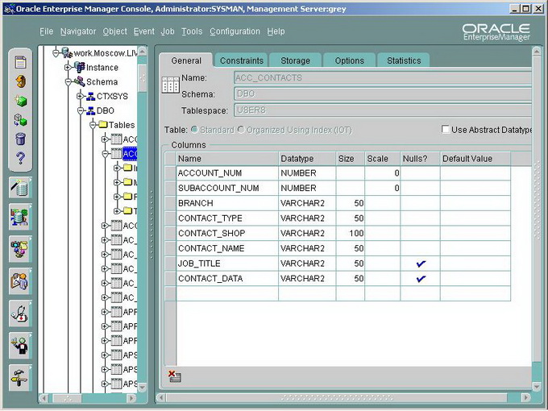The image size is (548, 411).
Task: Uncheck Nulls checkmark for JOB_TITLE
Action: click(x=421, y=264)
